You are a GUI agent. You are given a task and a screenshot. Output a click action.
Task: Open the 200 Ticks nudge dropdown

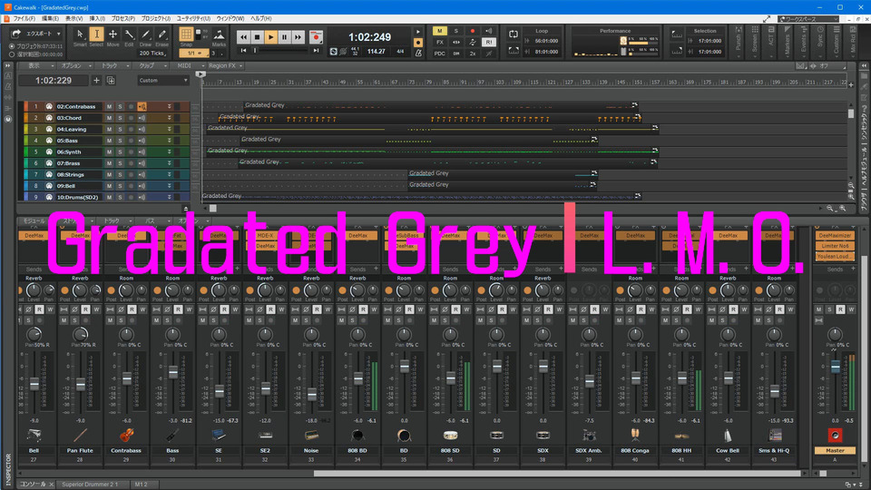click(x=152, y=54)
